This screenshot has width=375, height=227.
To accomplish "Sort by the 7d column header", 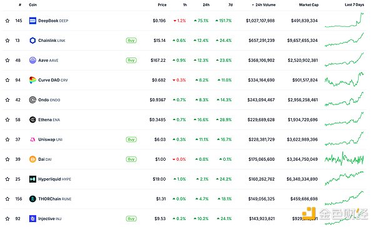I will (x=230, y=5).
